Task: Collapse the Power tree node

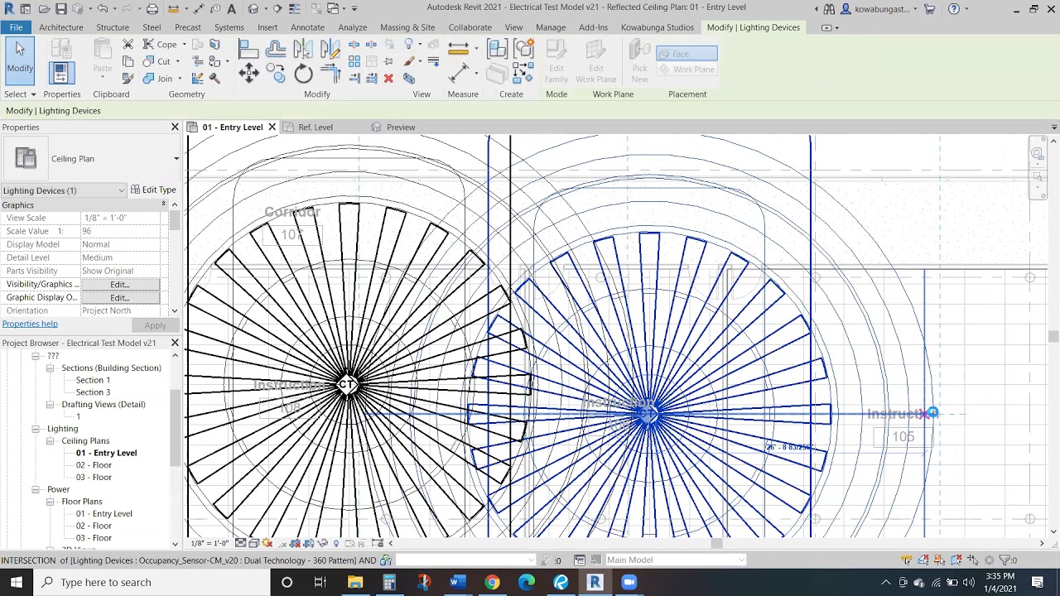Action: pos(36,489)
